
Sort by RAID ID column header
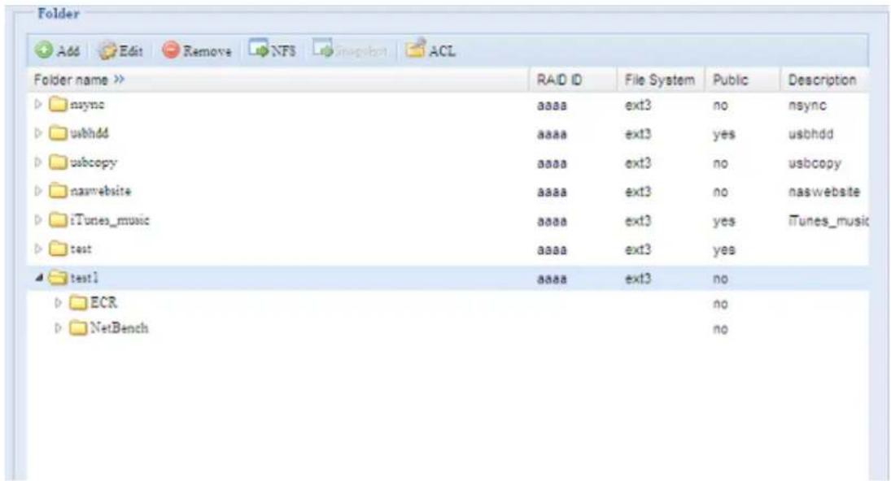573,80
